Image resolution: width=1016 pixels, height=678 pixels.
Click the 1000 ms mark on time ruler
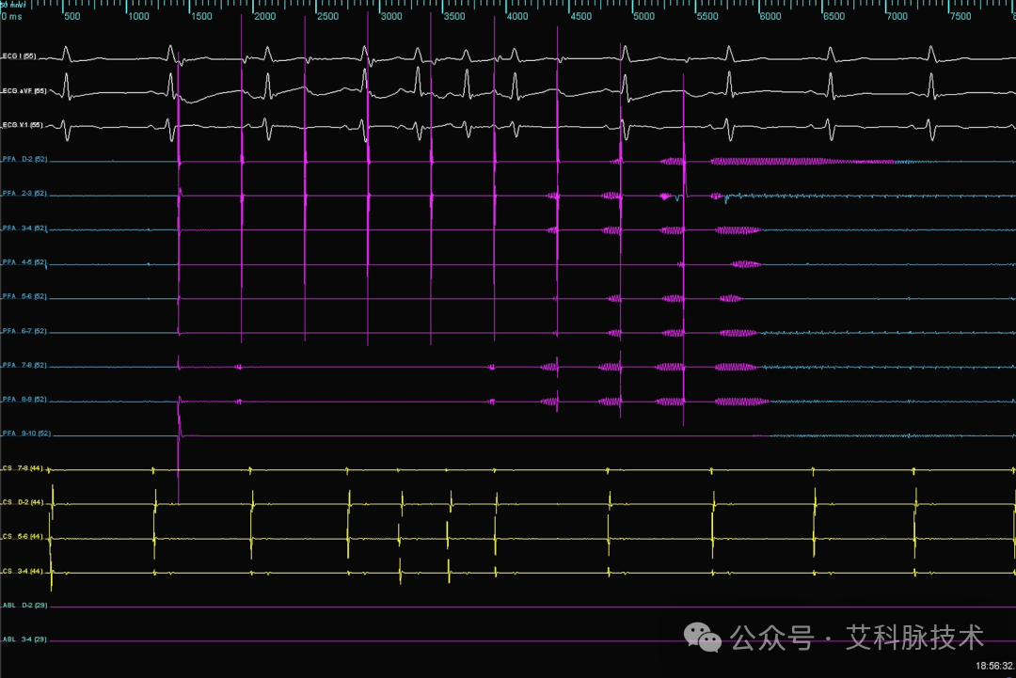click(138, 16)
